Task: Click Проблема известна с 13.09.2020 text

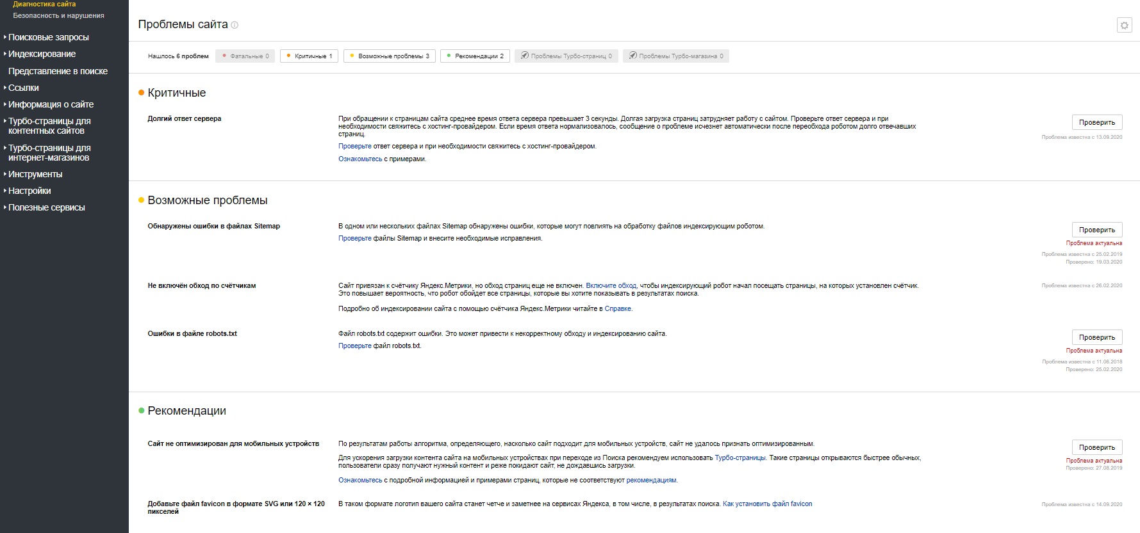Action: [x=1082, y=138]
